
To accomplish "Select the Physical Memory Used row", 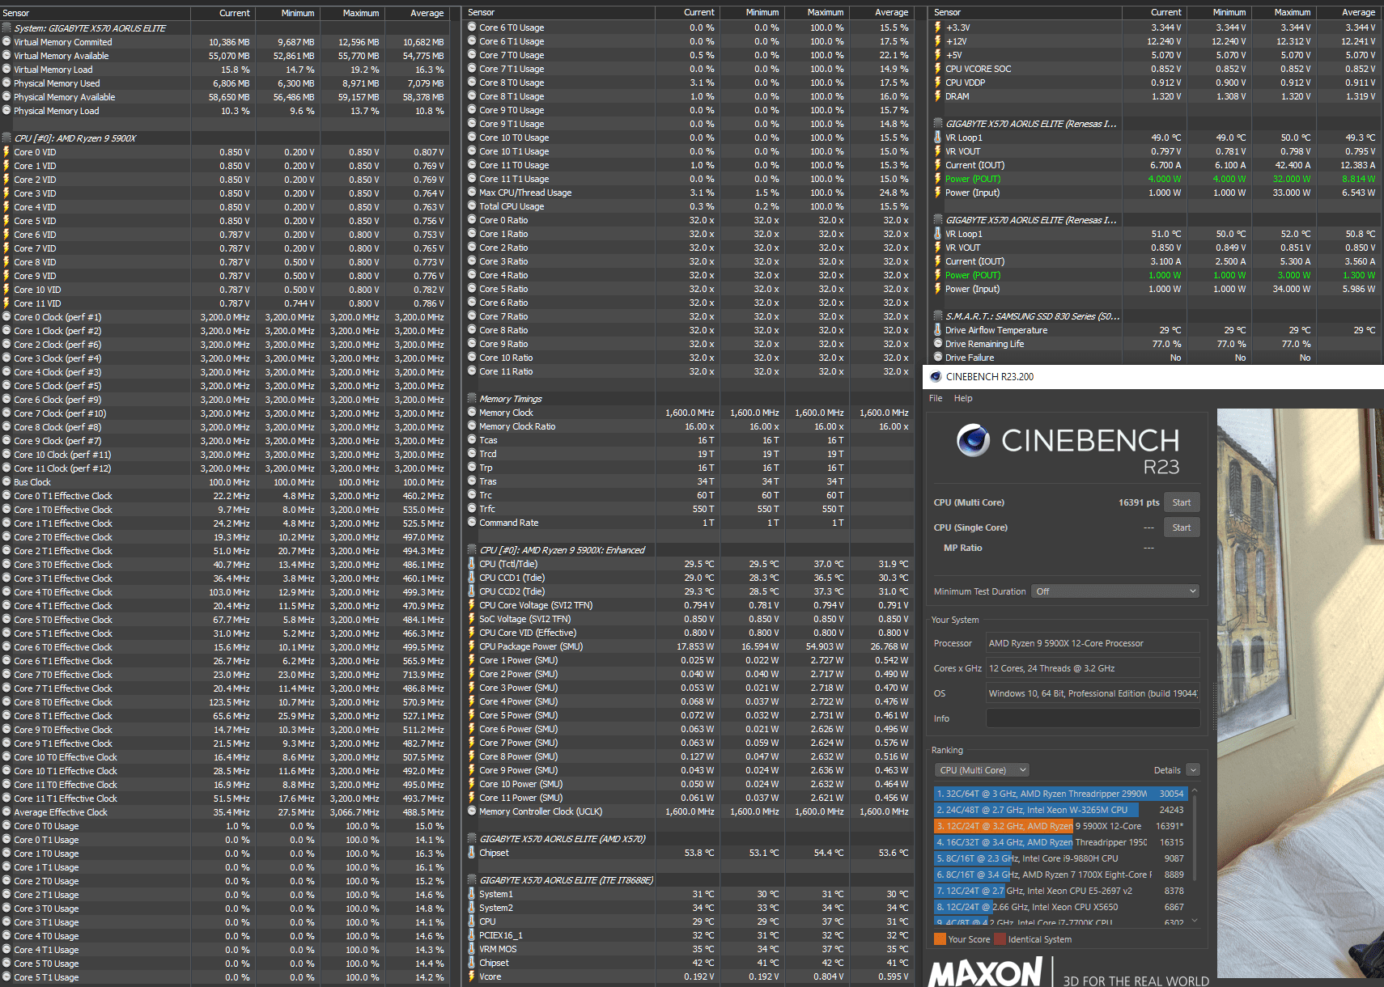I will tap(224, 83).
